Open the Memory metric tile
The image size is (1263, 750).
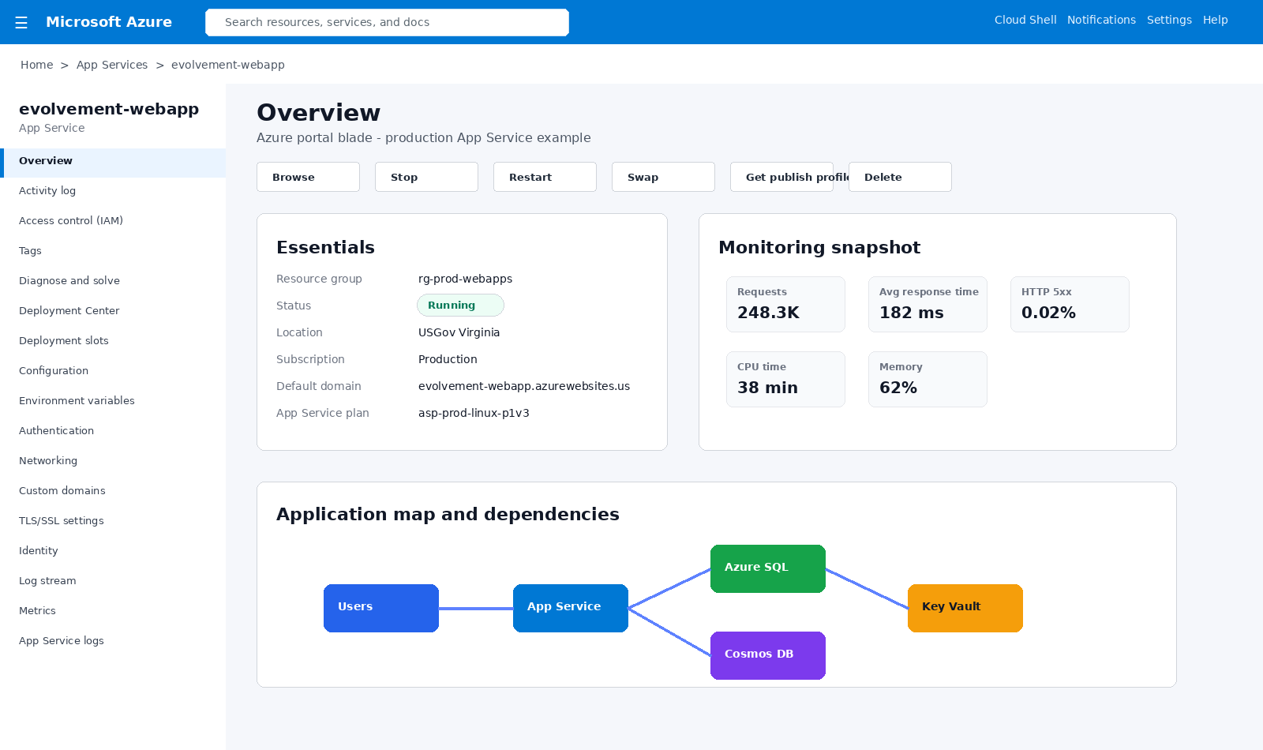coord(928,379)
